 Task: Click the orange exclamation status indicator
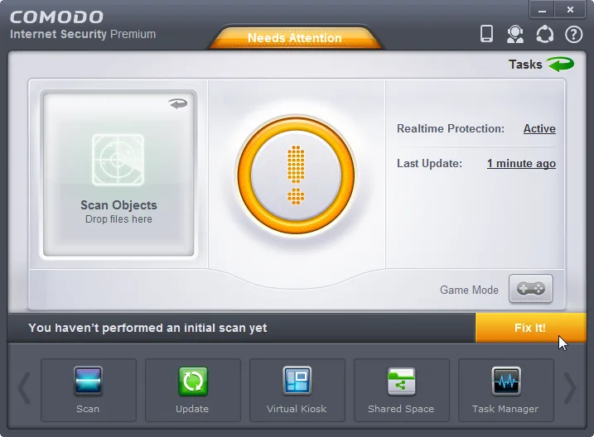(296, 175)
